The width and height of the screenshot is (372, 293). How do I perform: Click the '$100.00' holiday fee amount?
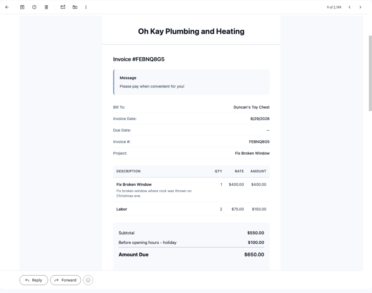(x=256, y=243)
